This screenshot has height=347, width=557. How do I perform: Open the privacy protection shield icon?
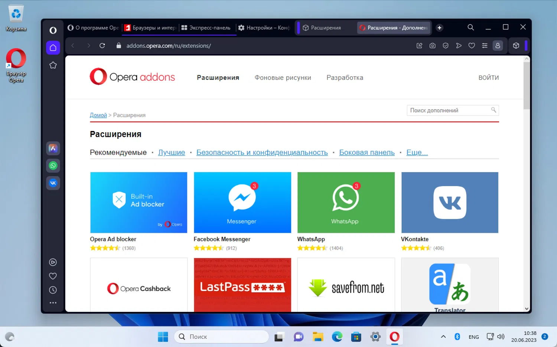click(x=446, y=46)
